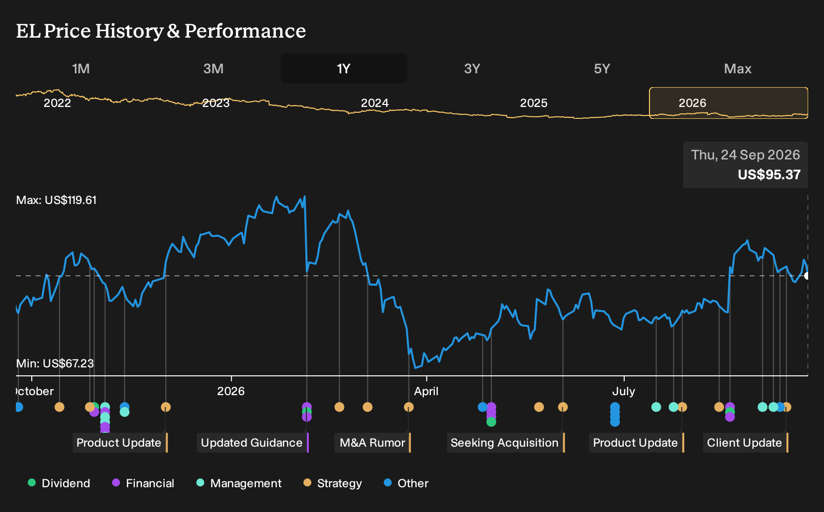824x512 pixels.
Task: Toggle the Strategy legend filter
Action: coord(333,483)
